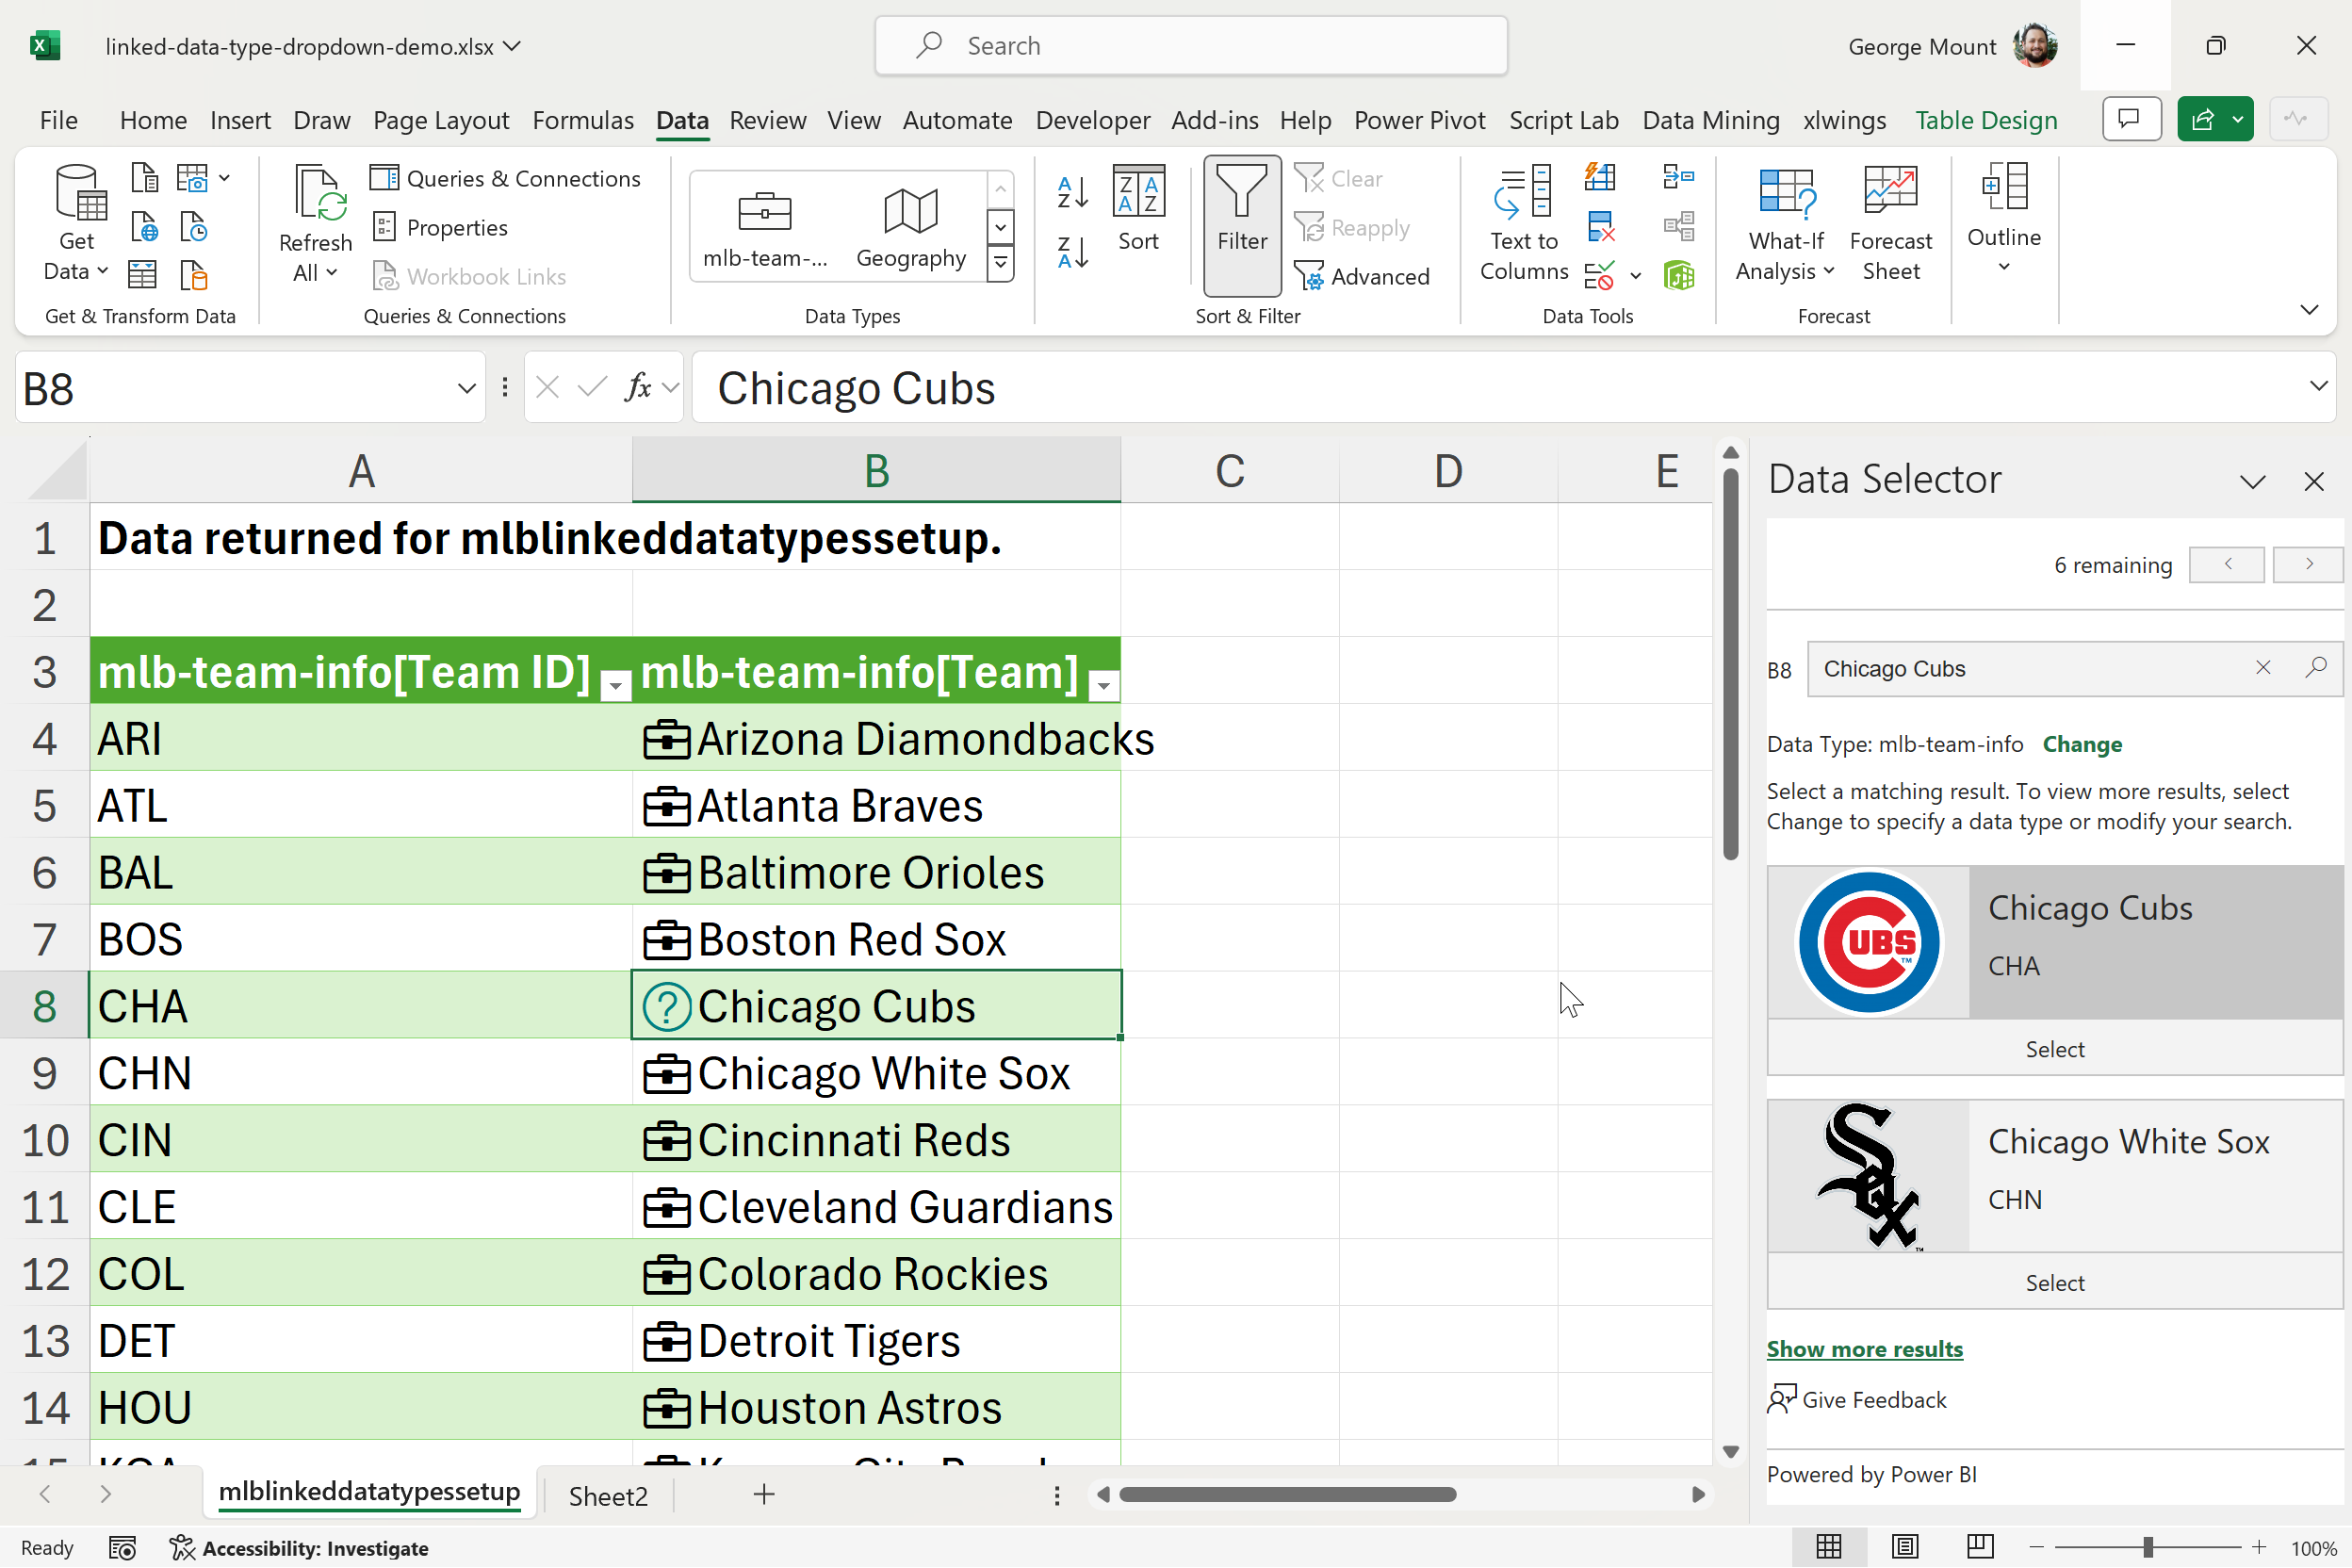The image size is (2352, 1568).
Task: Expand the Name Box dropdown arrow
Action: click(x=466, y=388)
